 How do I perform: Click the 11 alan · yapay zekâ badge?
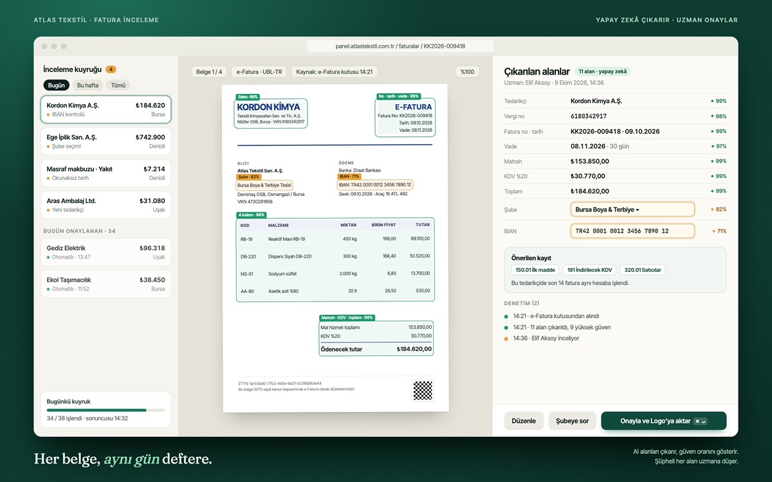tap(603, 71)
